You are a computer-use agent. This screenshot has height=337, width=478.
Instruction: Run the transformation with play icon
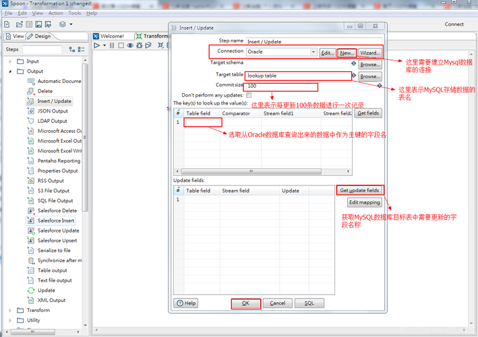point(97,45)
